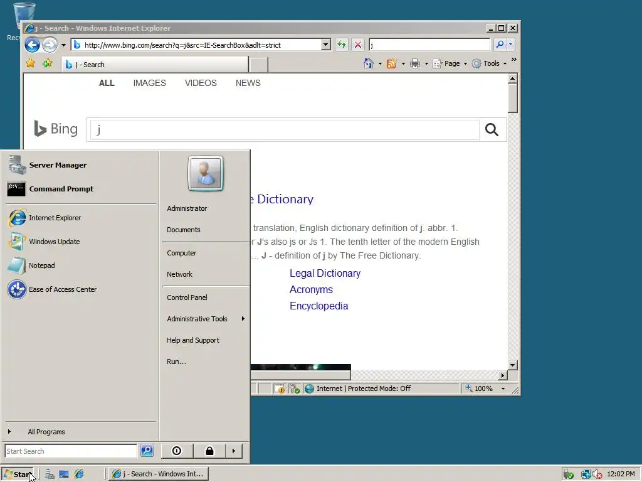The image size is (642, 482).
Task: Click the Start menu power button
Action: [177, 451]
